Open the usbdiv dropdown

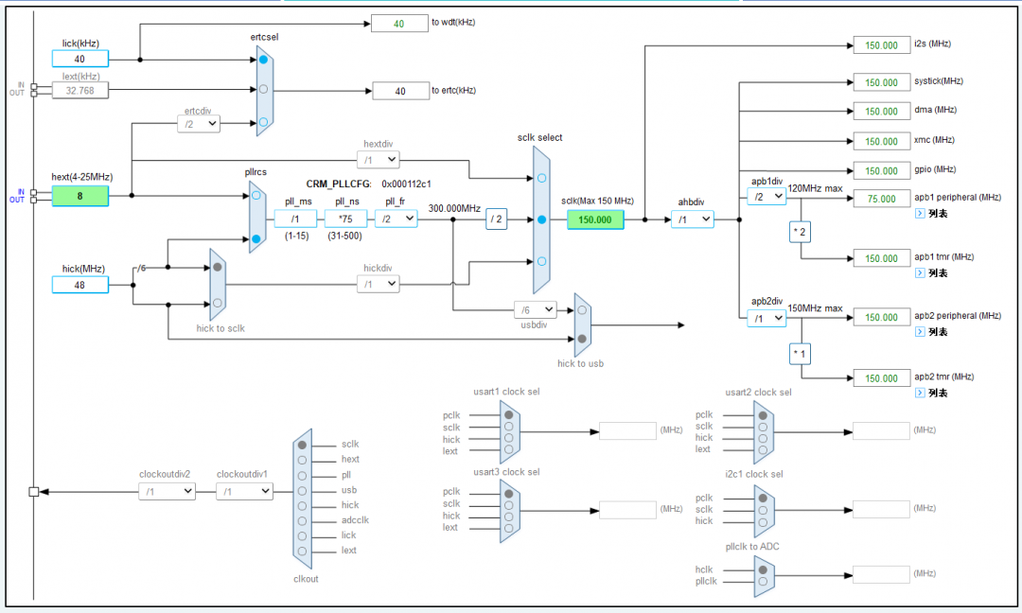coord(535,308)
